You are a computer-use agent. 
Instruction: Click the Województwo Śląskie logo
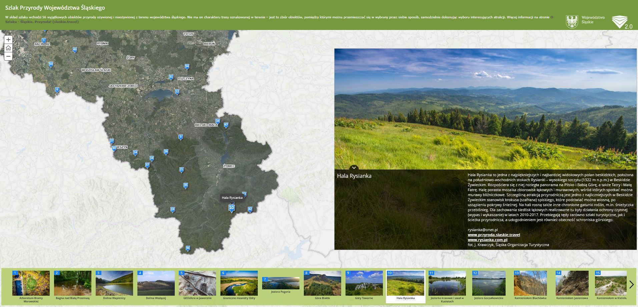click(x=585, y=22)
